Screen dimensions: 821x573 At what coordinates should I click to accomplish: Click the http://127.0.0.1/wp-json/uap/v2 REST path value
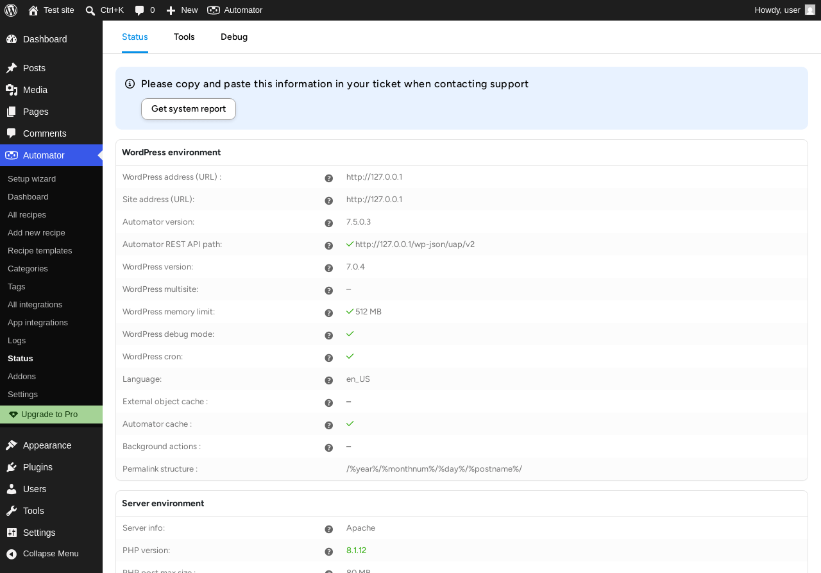pyautogui.click(x=415, y=244)
